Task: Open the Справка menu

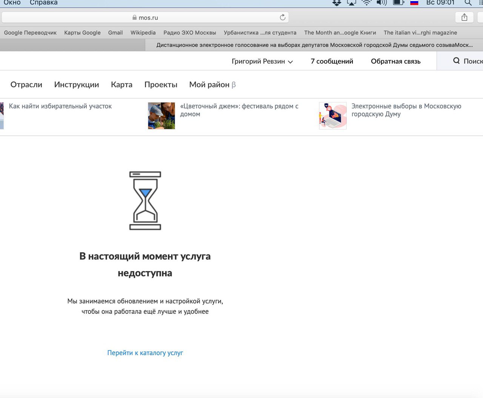Action: [x=44, y=3]
